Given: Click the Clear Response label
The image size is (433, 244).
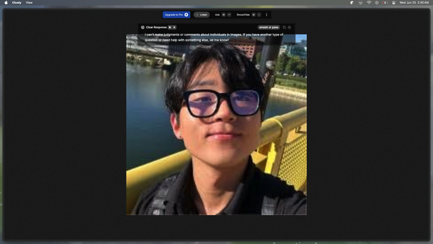Looking at the screenshot, I should click(x=156, y=27).
